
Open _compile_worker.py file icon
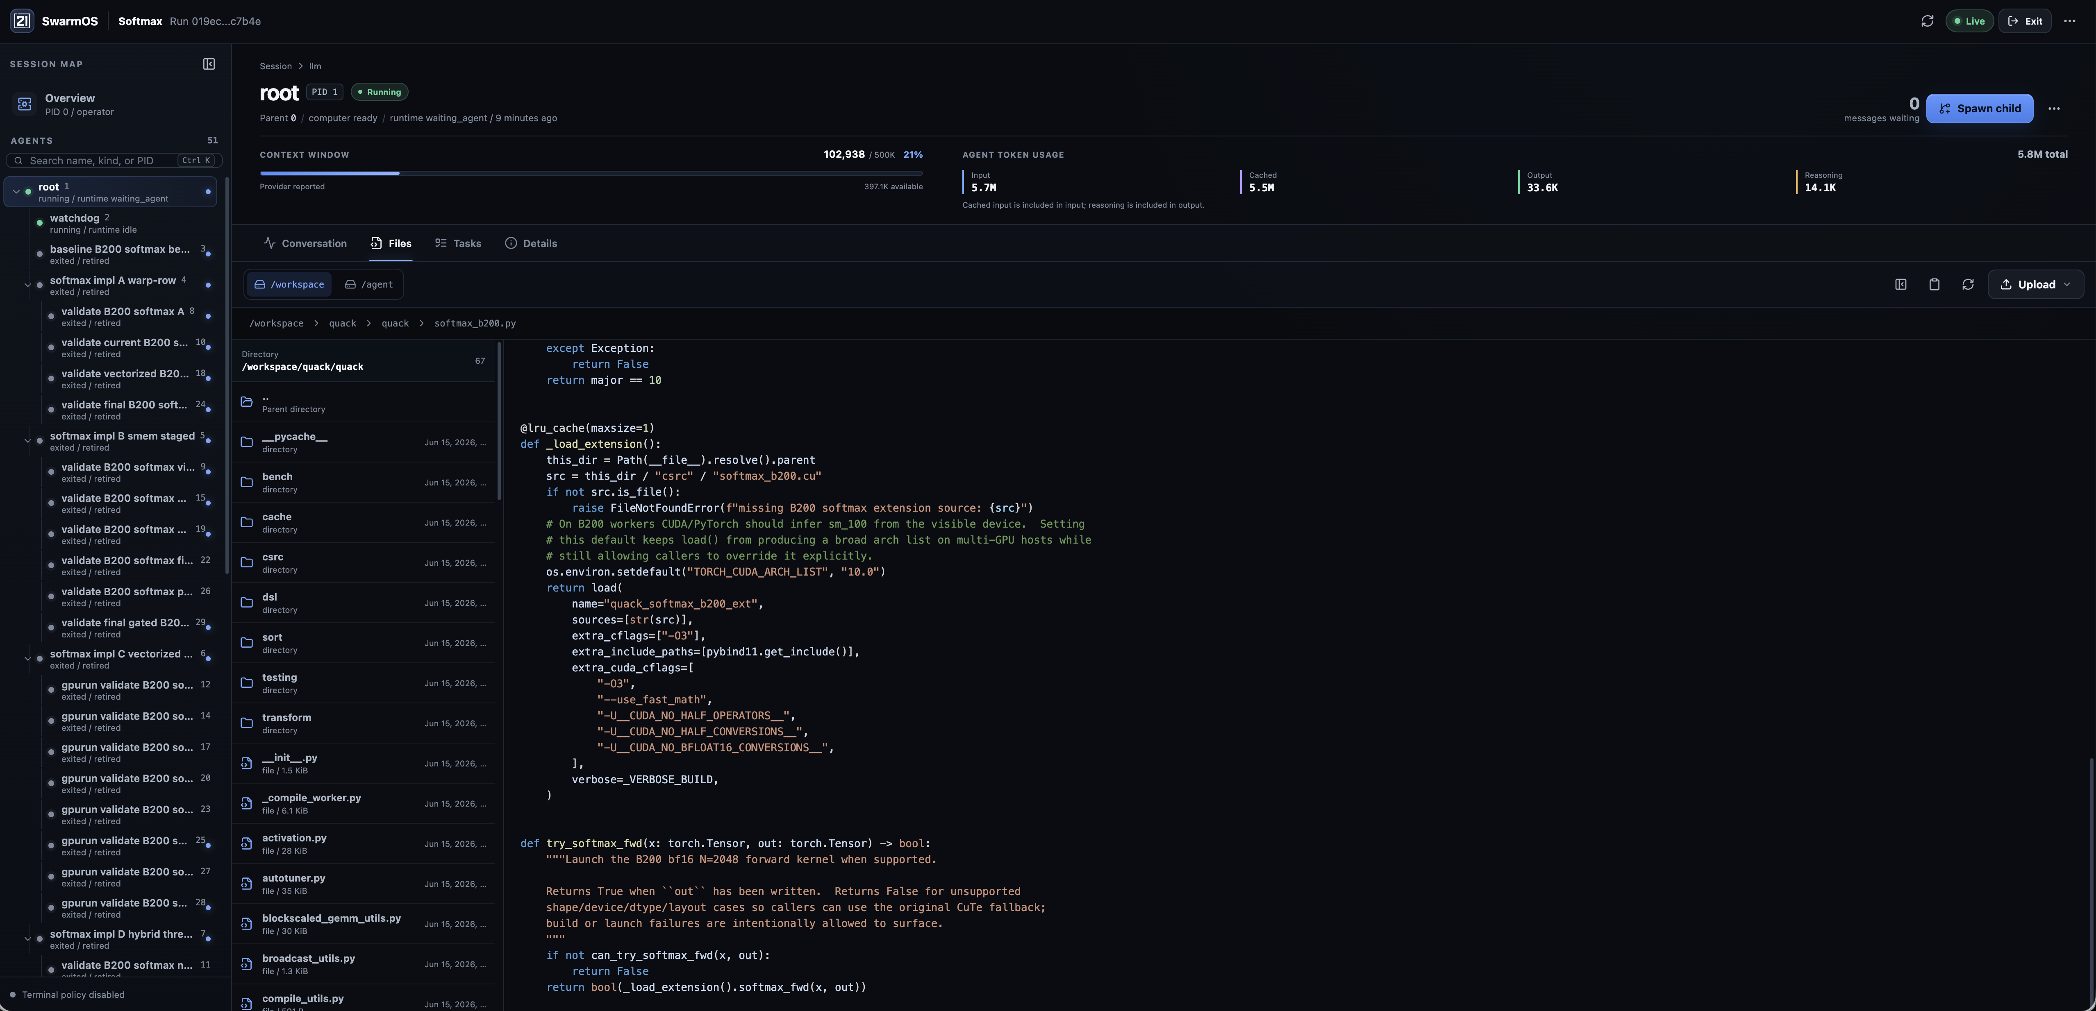pos(247,804)
